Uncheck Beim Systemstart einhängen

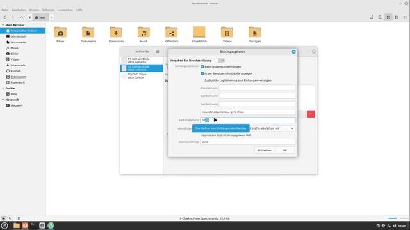tap(202, 66)
